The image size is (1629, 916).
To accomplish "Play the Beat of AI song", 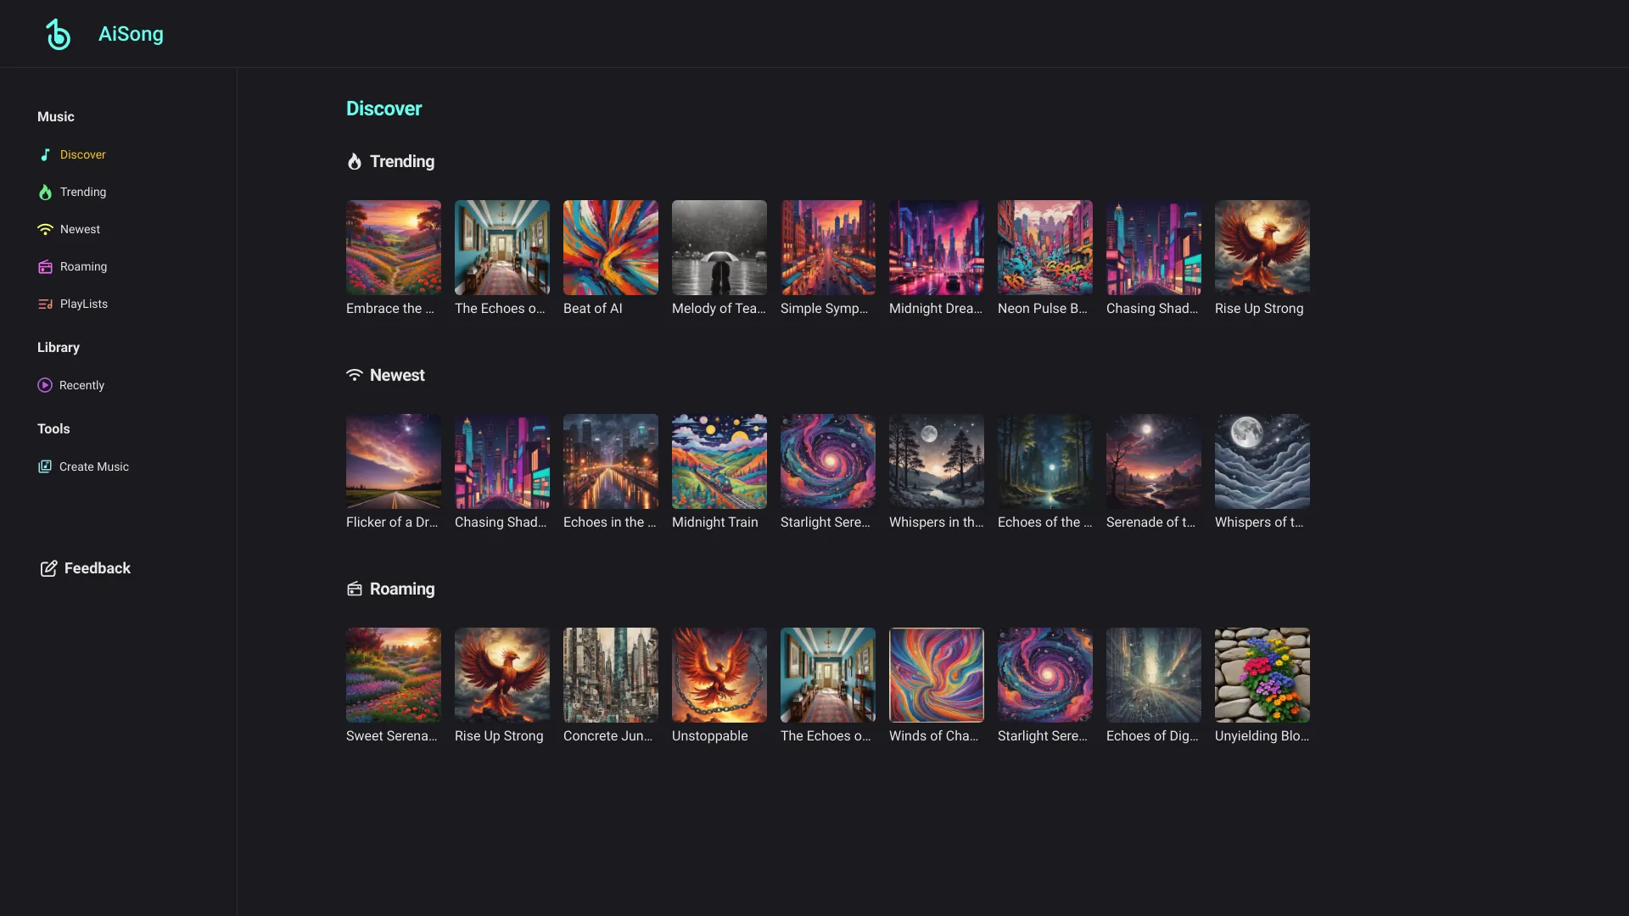I will 610,248.
